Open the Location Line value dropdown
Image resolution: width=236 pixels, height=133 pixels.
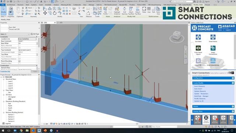coord(27,39)
